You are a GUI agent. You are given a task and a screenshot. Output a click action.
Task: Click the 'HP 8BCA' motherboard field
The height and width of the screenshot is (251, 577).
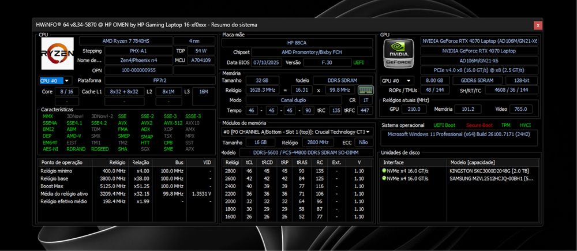click(x=297, y=43)
